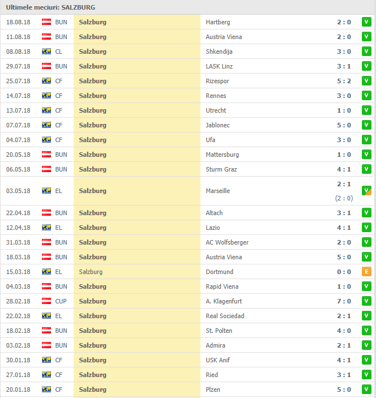Viewport: 376px width, 398px height.
Task: Open the LASK Linz team link
Action: coord(219,66)
